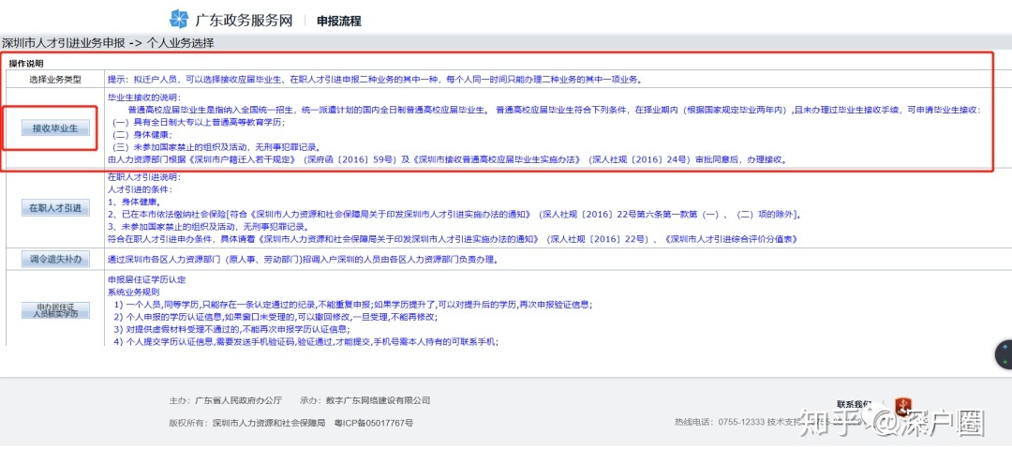Select the 在职人才引进 button
This screenshot has width=1012, height=465.
pyautogui.click(x=55, y=208)
